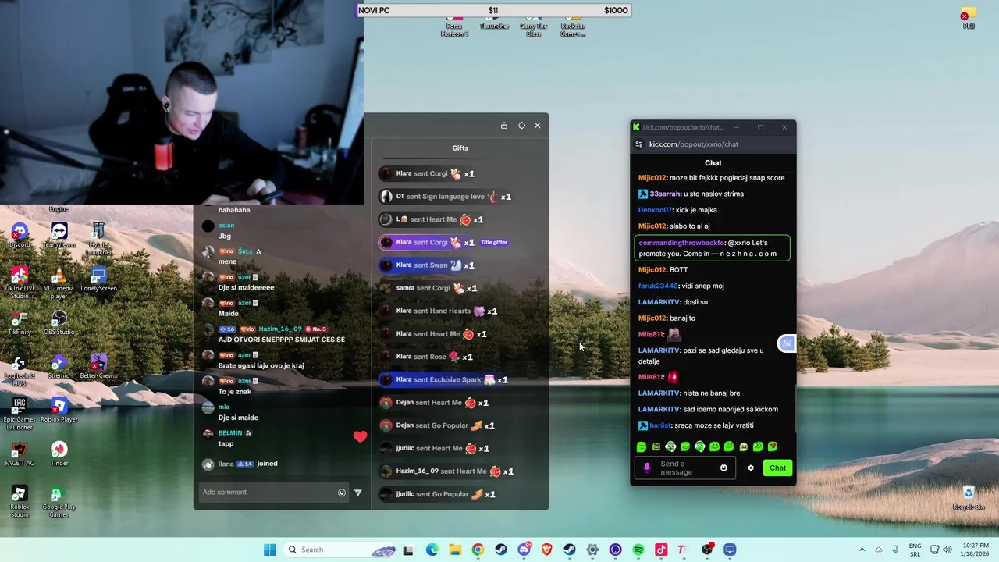Click the Kick chat site-info icon in address bar
Image resolution: width=999 pixels, height=562 pixels.
pos(639,144)
